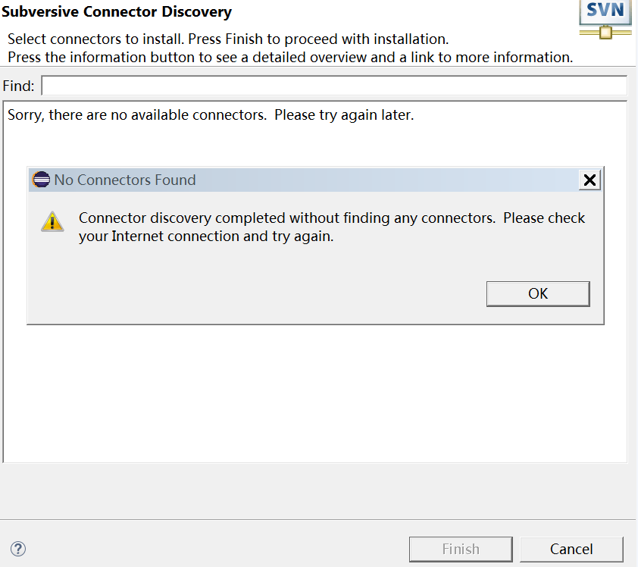Click the 'Subversive Connector Discovery' heading
Viewport: 638px width, 567px height.
click(x=117, y=12)
